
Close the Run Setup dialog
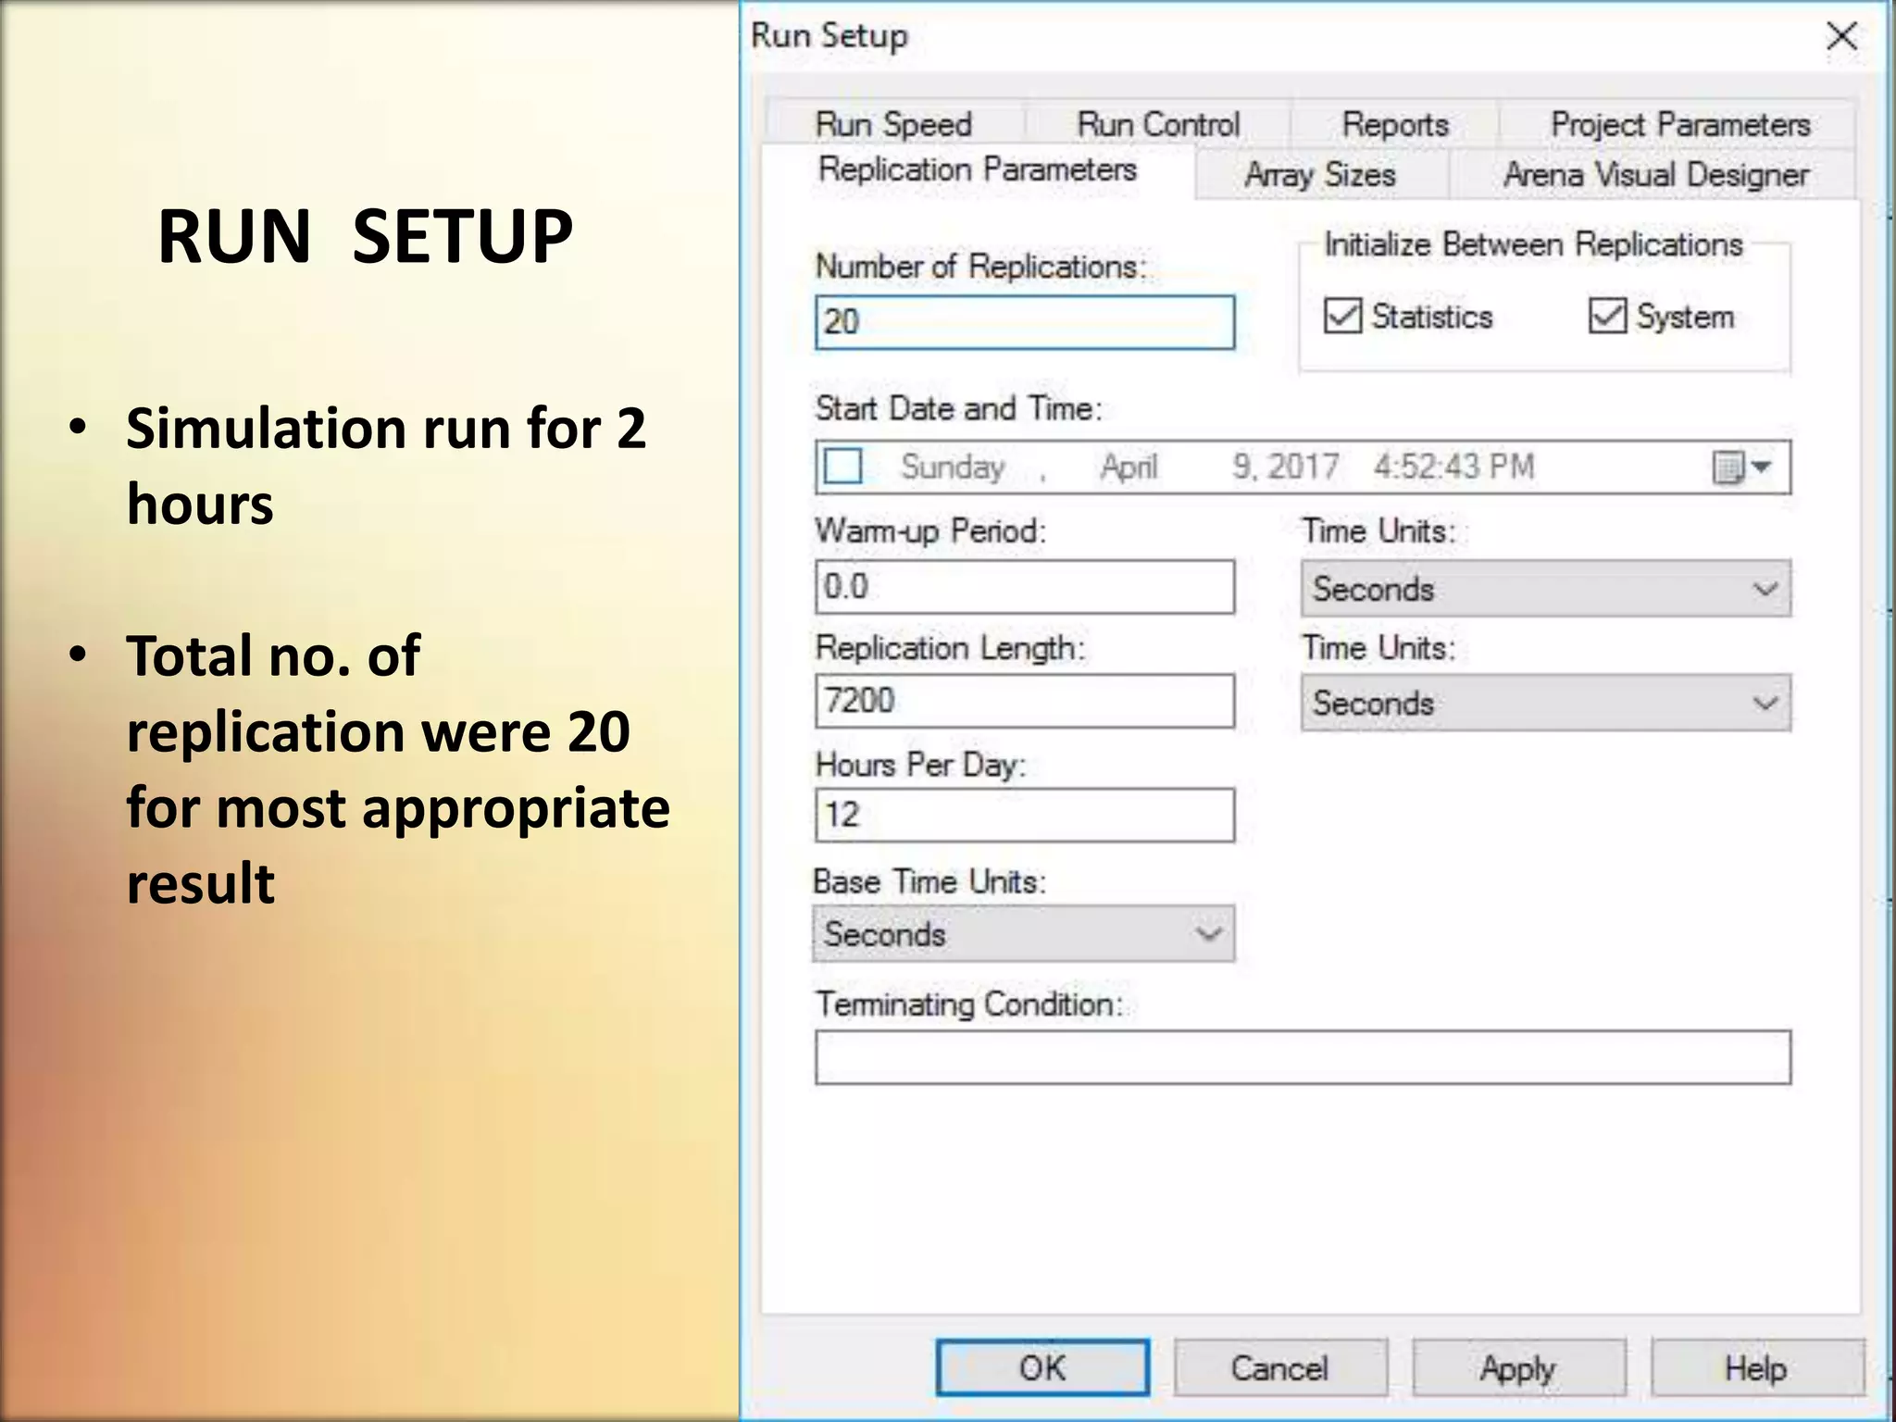click(1842, 37)
